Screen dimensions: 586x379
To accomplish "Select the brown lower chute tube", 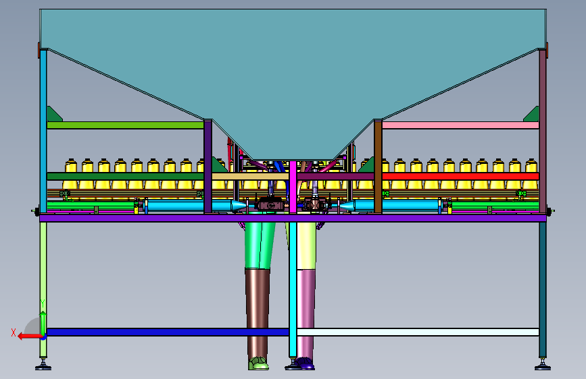I will click(x=258, y=314).
